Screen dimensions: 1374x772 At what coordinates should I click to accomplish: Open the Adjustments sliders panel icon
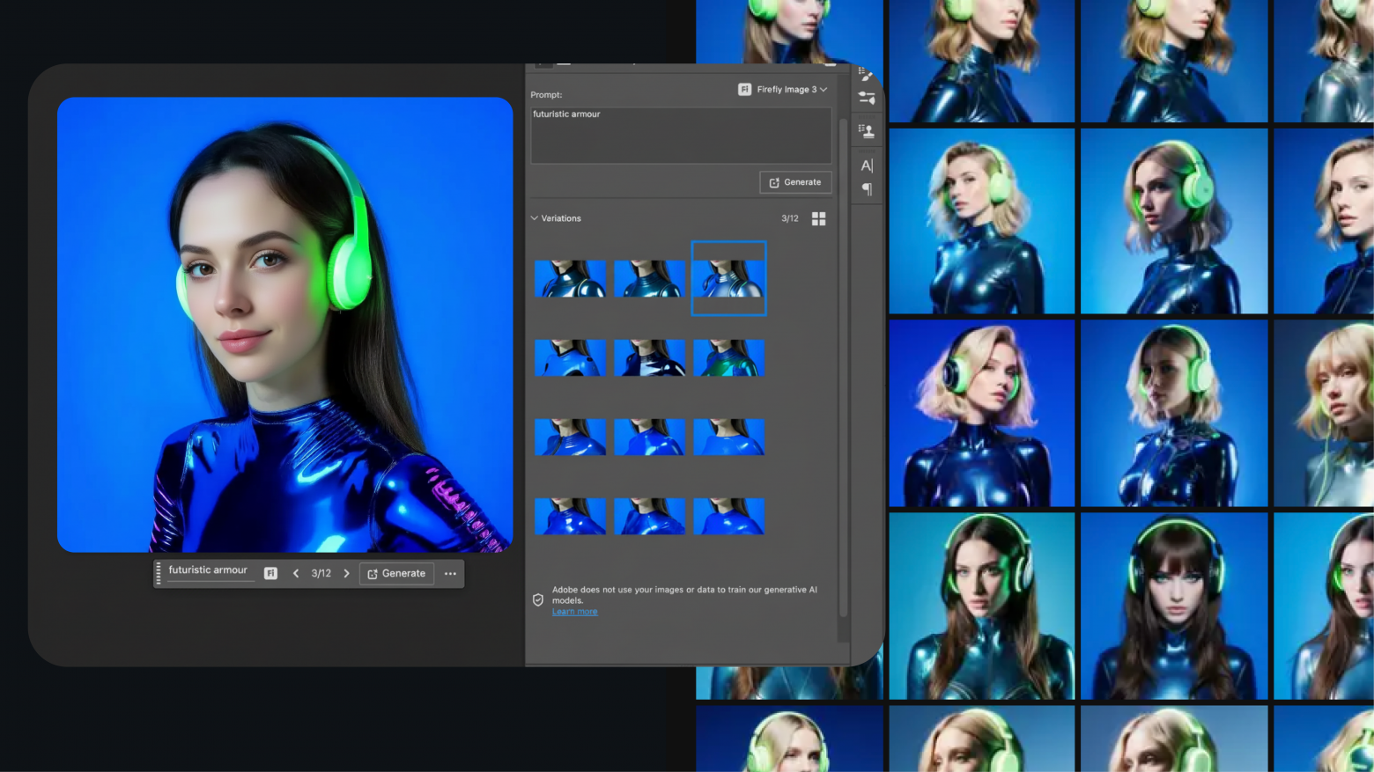[867, 99]
